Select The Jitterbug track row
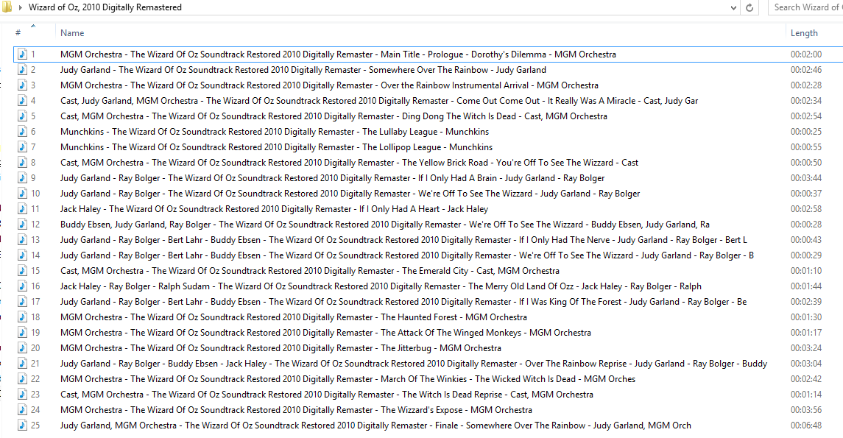Screen dimensions: 843x438 281,348
